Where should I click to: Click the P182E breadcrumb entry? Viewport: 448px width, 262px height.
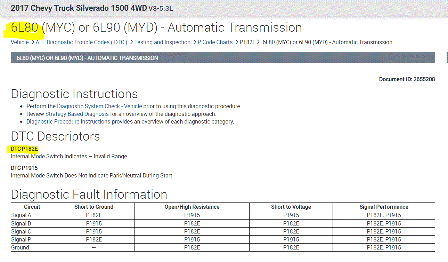pos(247,42)
